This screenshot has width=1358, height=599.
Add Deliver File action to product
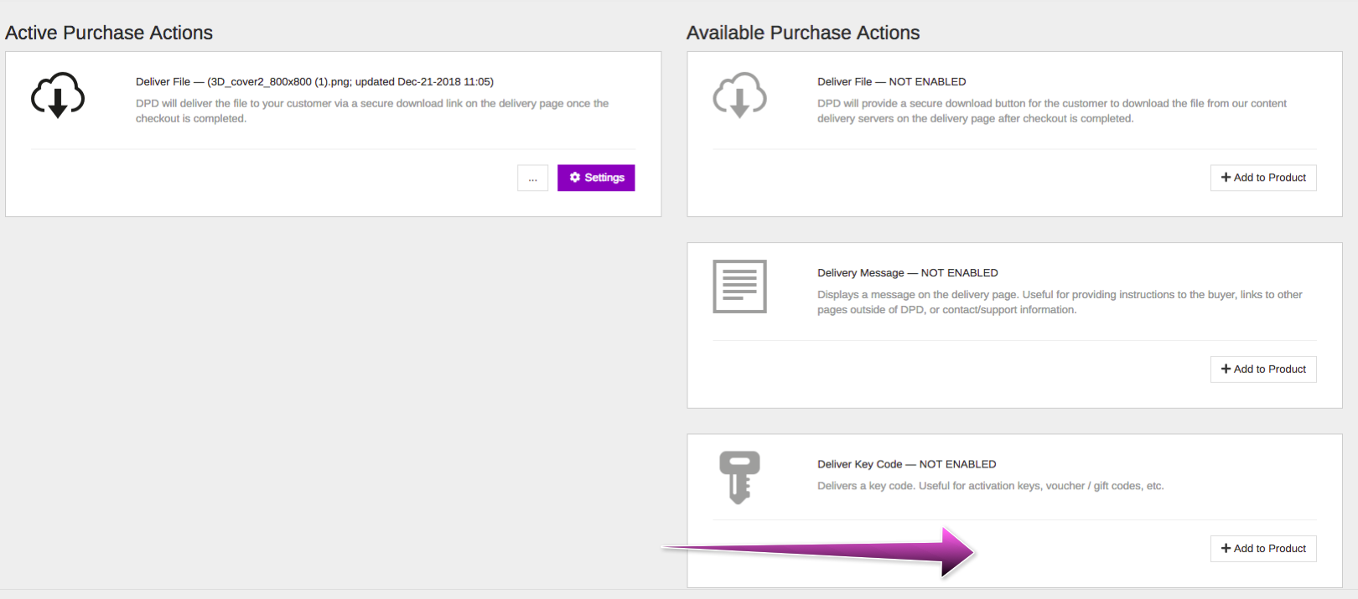click(1263, 178)
